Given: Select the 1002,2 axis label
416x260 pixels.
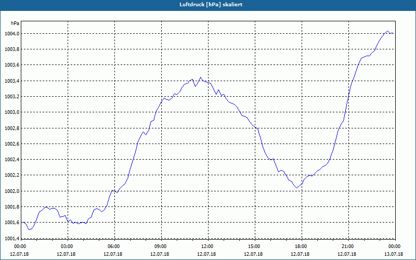Looking at the screenshot, I should tap(11, 175).
